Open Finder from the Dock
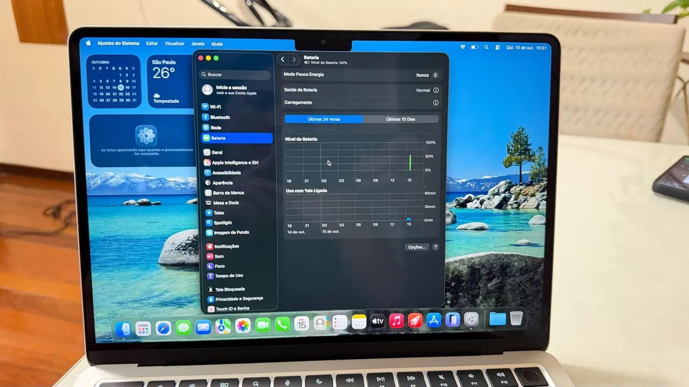Screen dimensions: 689x387 [123, 329]
